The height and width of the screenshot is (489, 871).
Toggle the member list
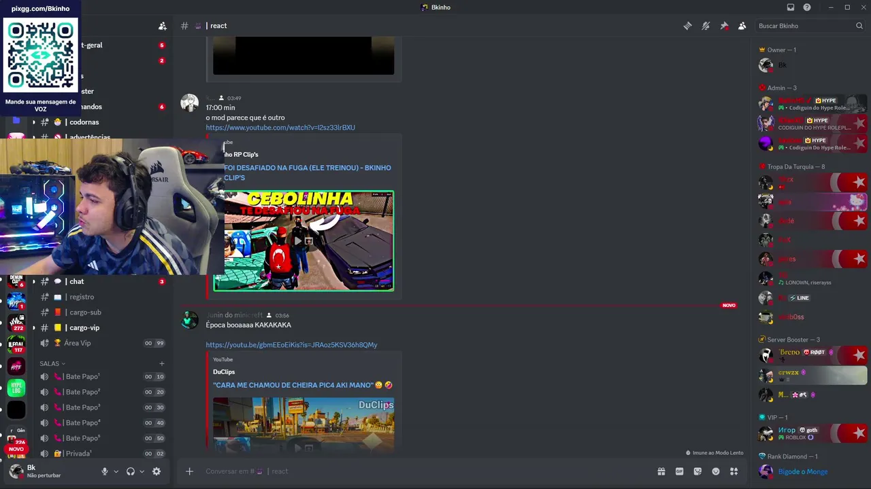(742, 26)
